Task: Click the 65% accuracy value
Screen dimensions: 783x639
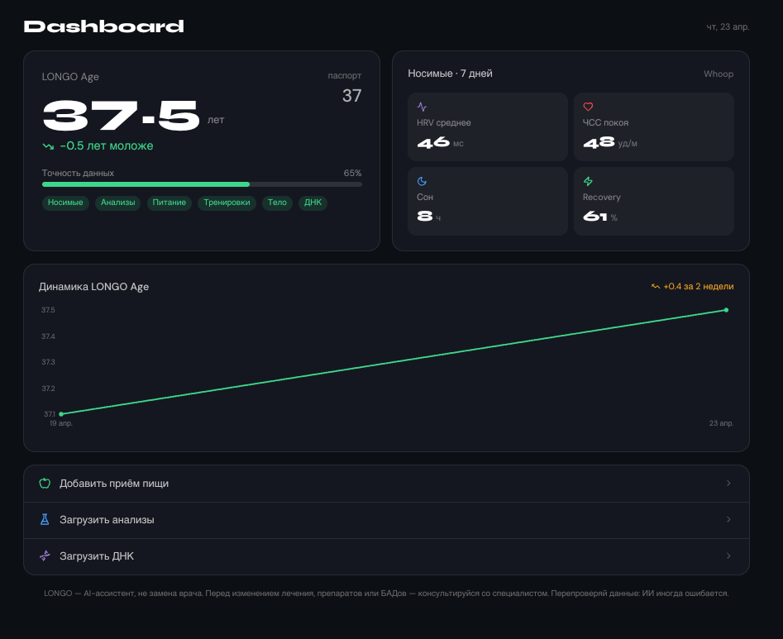Action: [x=352, y=174]
